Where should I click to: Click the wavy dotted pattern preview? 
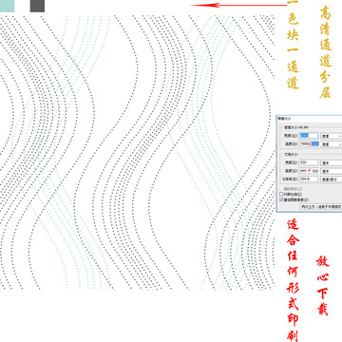tap(137, 152)
